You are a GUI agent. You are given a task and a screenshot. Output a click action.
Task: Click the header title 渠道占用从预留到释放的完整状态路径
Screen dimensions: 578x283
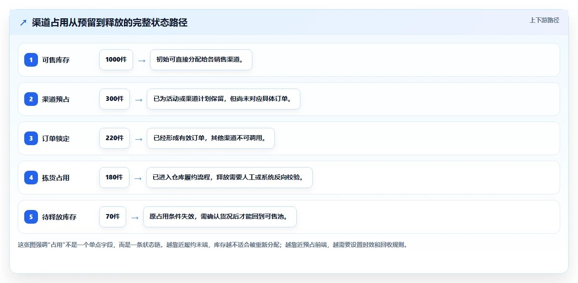110,23
